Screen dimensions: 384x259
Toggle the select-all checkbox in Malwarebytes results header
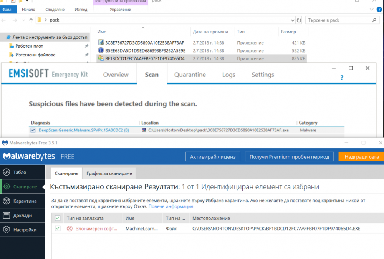click(58, 218)
